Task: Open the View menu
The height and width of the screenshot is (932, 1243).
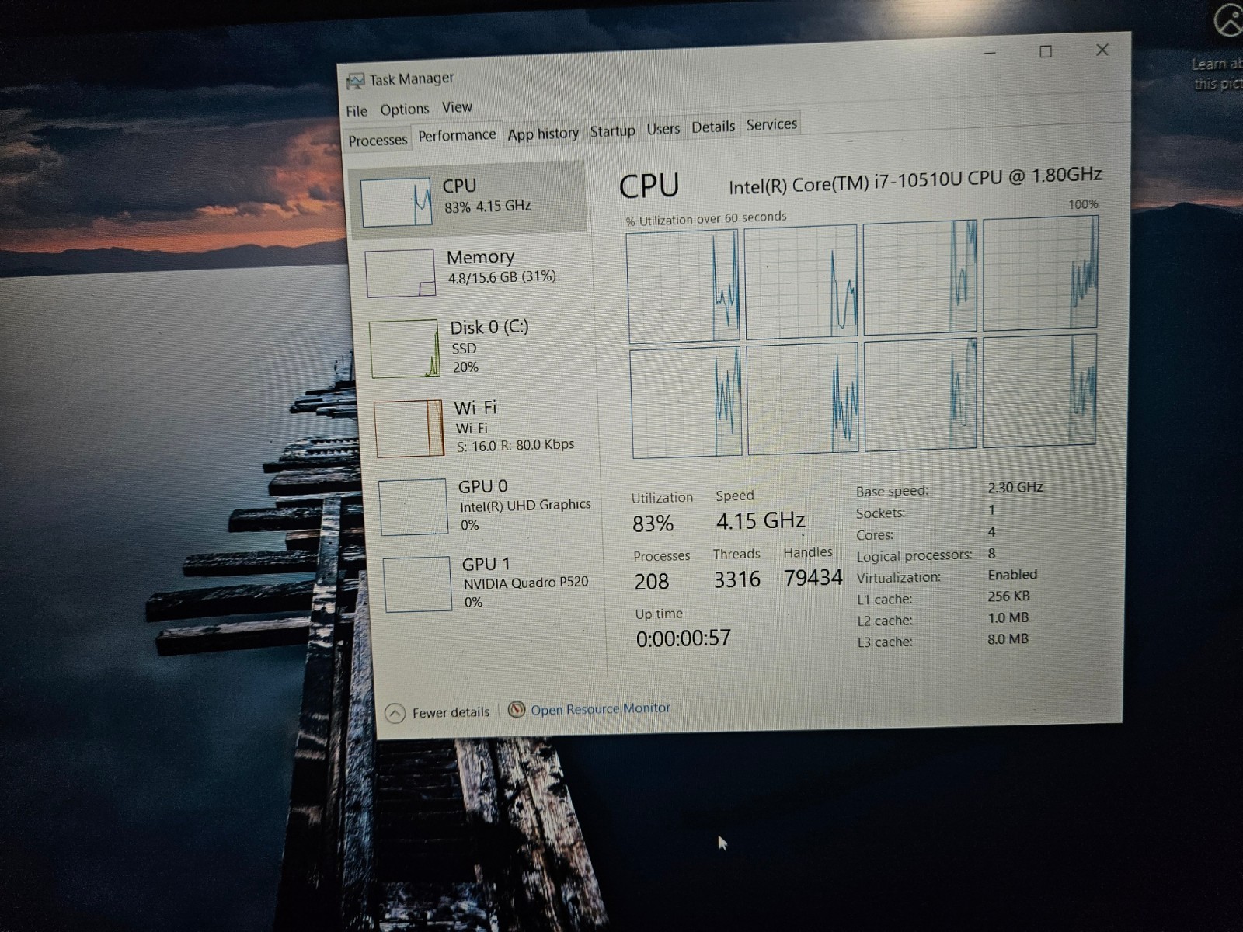Action: 457,107
